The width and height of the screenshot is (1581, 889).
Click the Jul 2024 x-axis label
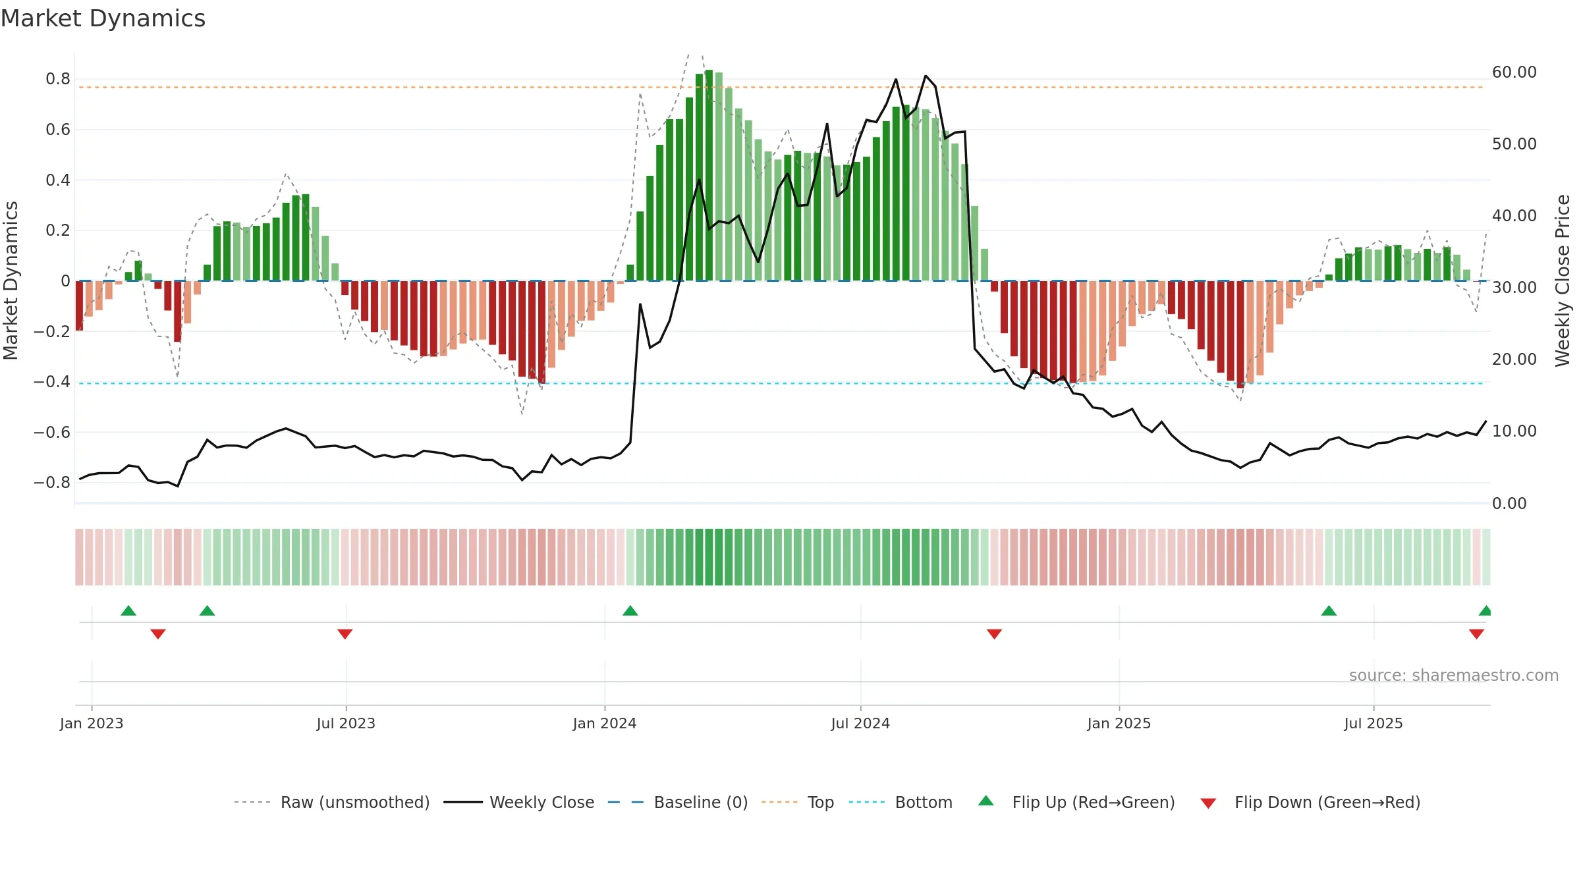[860, 723]
